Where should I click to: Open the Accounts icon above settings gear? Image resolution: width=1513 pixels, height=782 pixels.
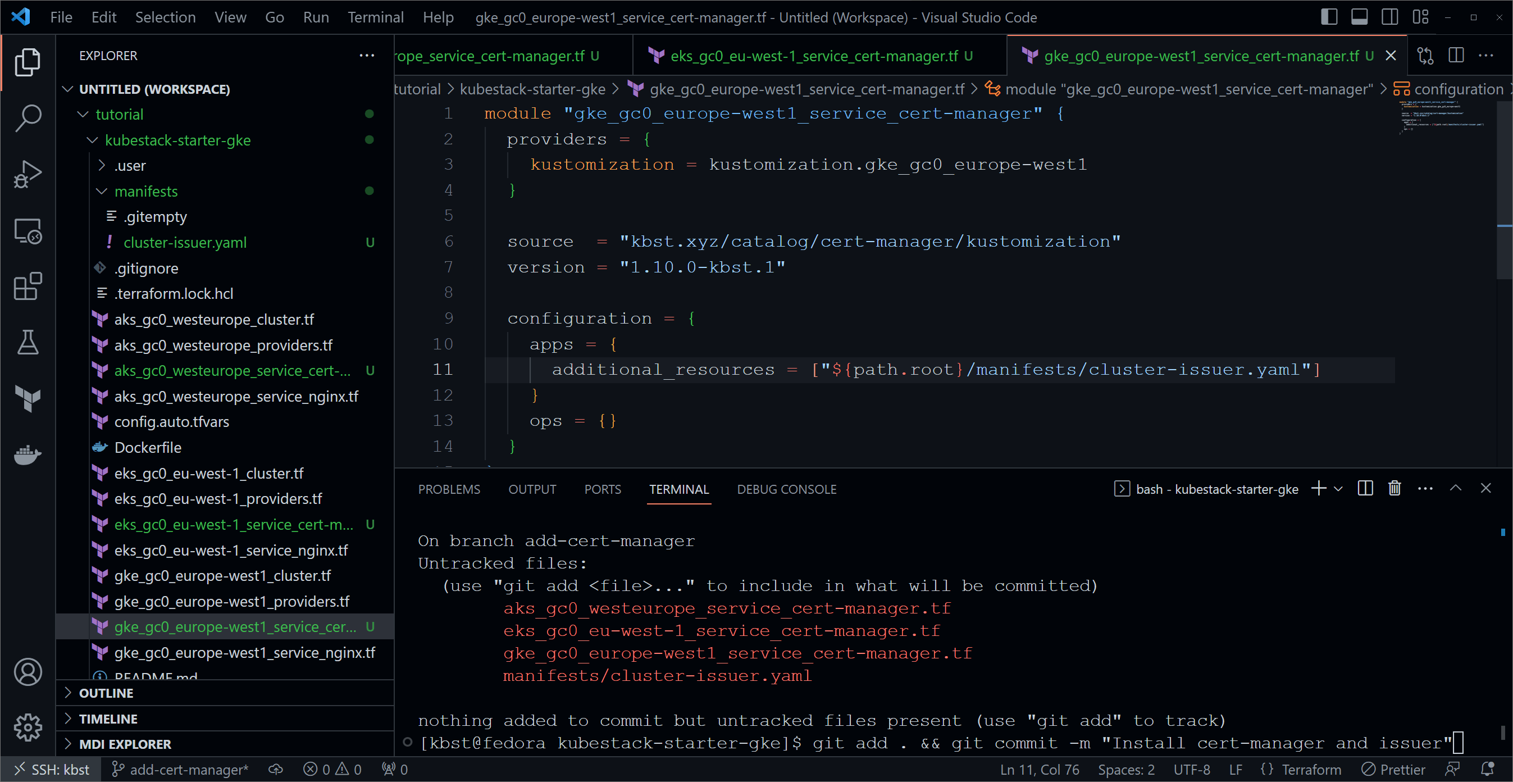28,671
